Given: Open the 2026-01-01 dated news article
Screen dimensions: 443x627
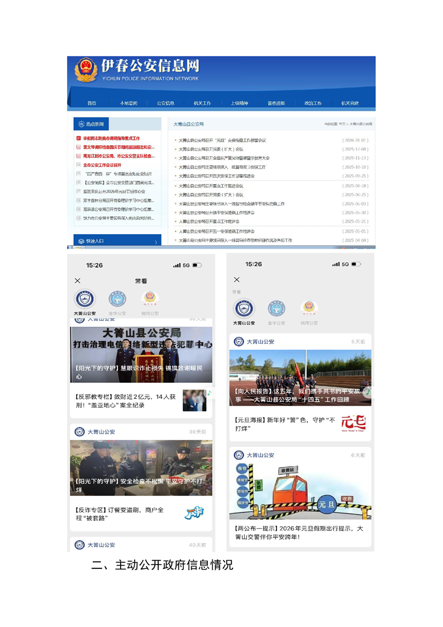Looking at the screenshot, I should (x=223, y=140).
